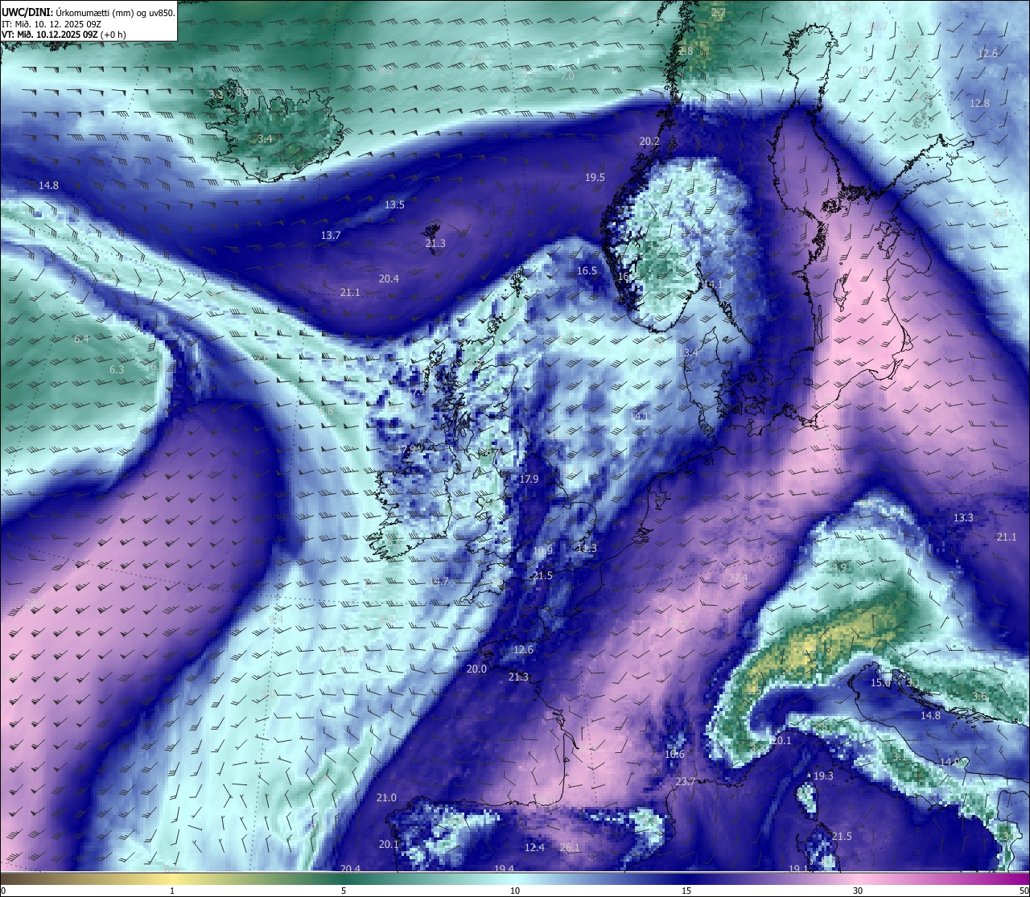The image size is (1030, 897).
Task: Select the 21.0 value north of Spain
Action: point(386,798)
